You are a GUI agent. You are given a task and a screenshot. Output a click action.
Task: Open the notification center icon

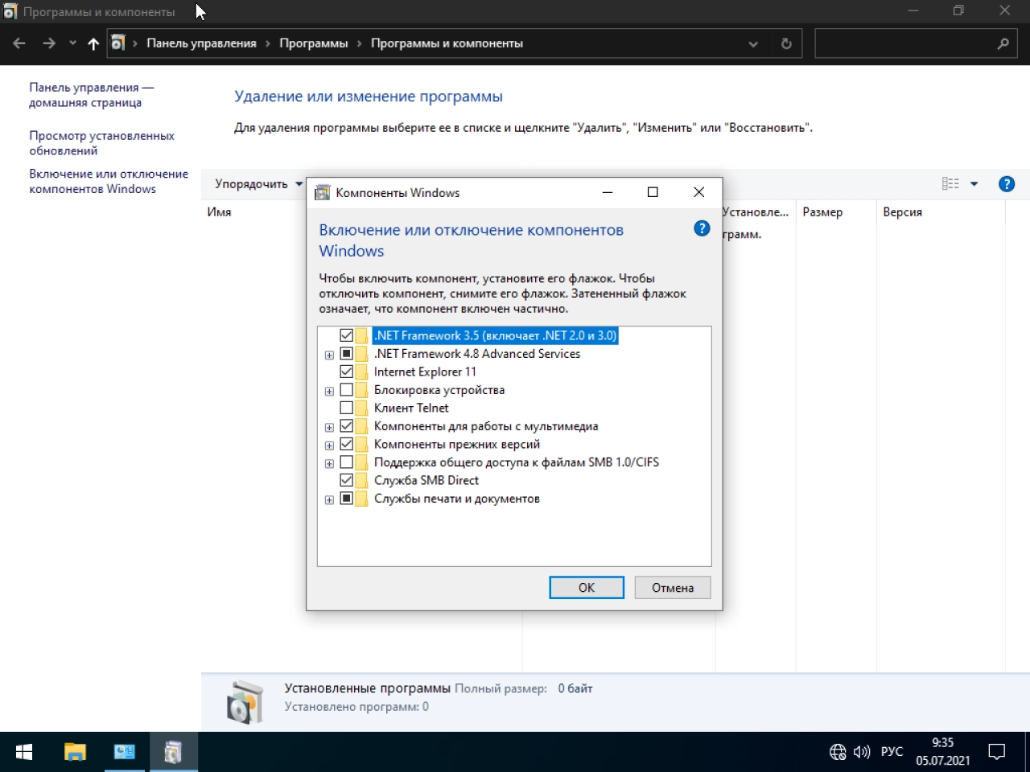(997, 752)
